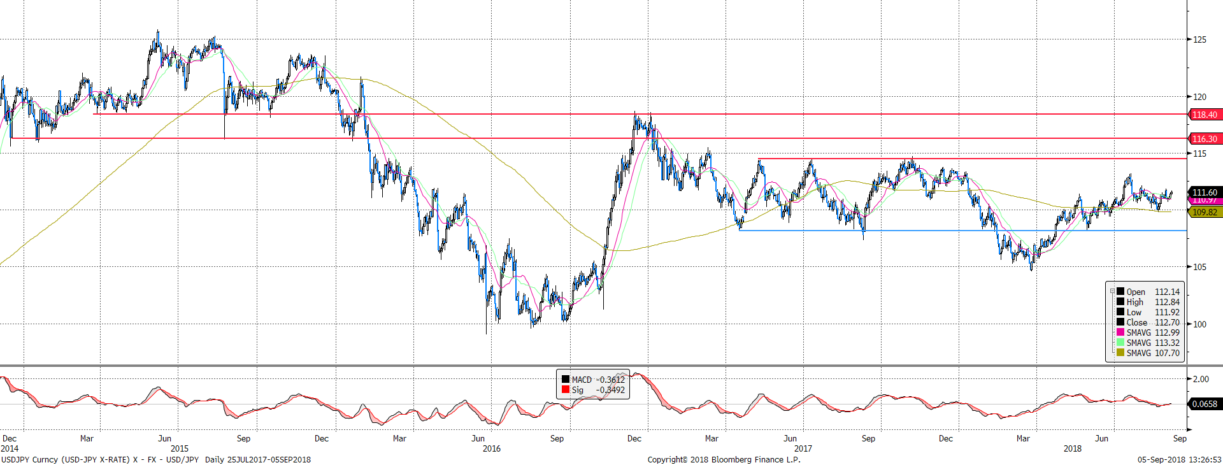
Task: Click the black swatch beside Close
Action: coord(1120,322)
